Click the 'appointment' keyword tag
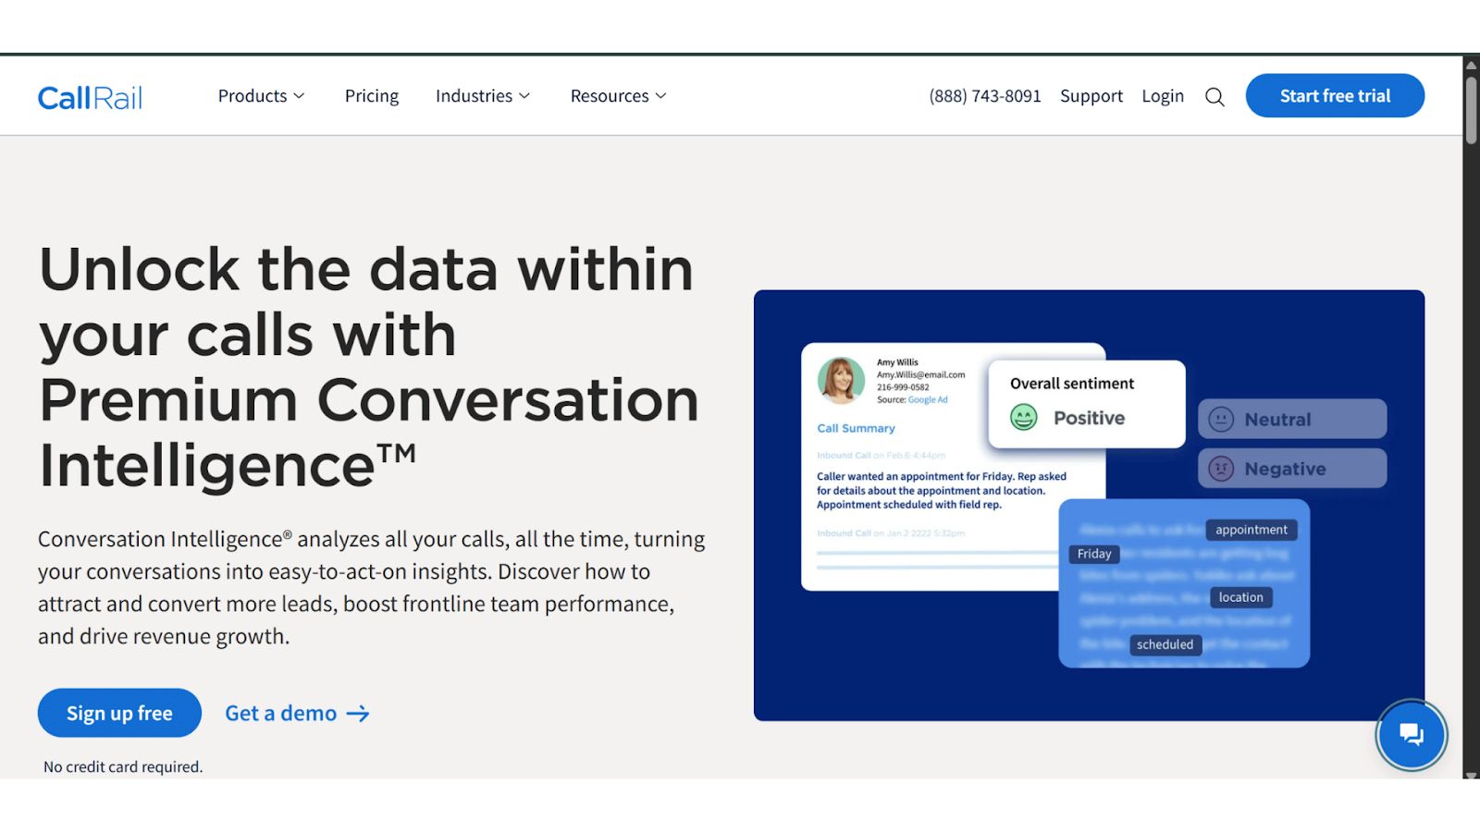This screenshot has height=832, width=1480. click(1252, 530)
